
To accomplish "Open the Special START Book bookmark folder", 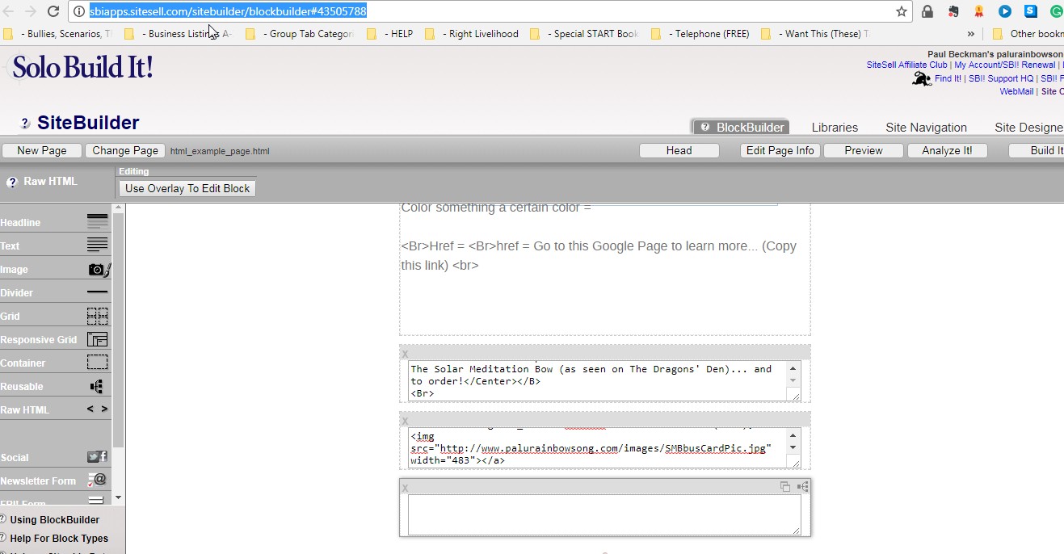I will pos(584,34).
